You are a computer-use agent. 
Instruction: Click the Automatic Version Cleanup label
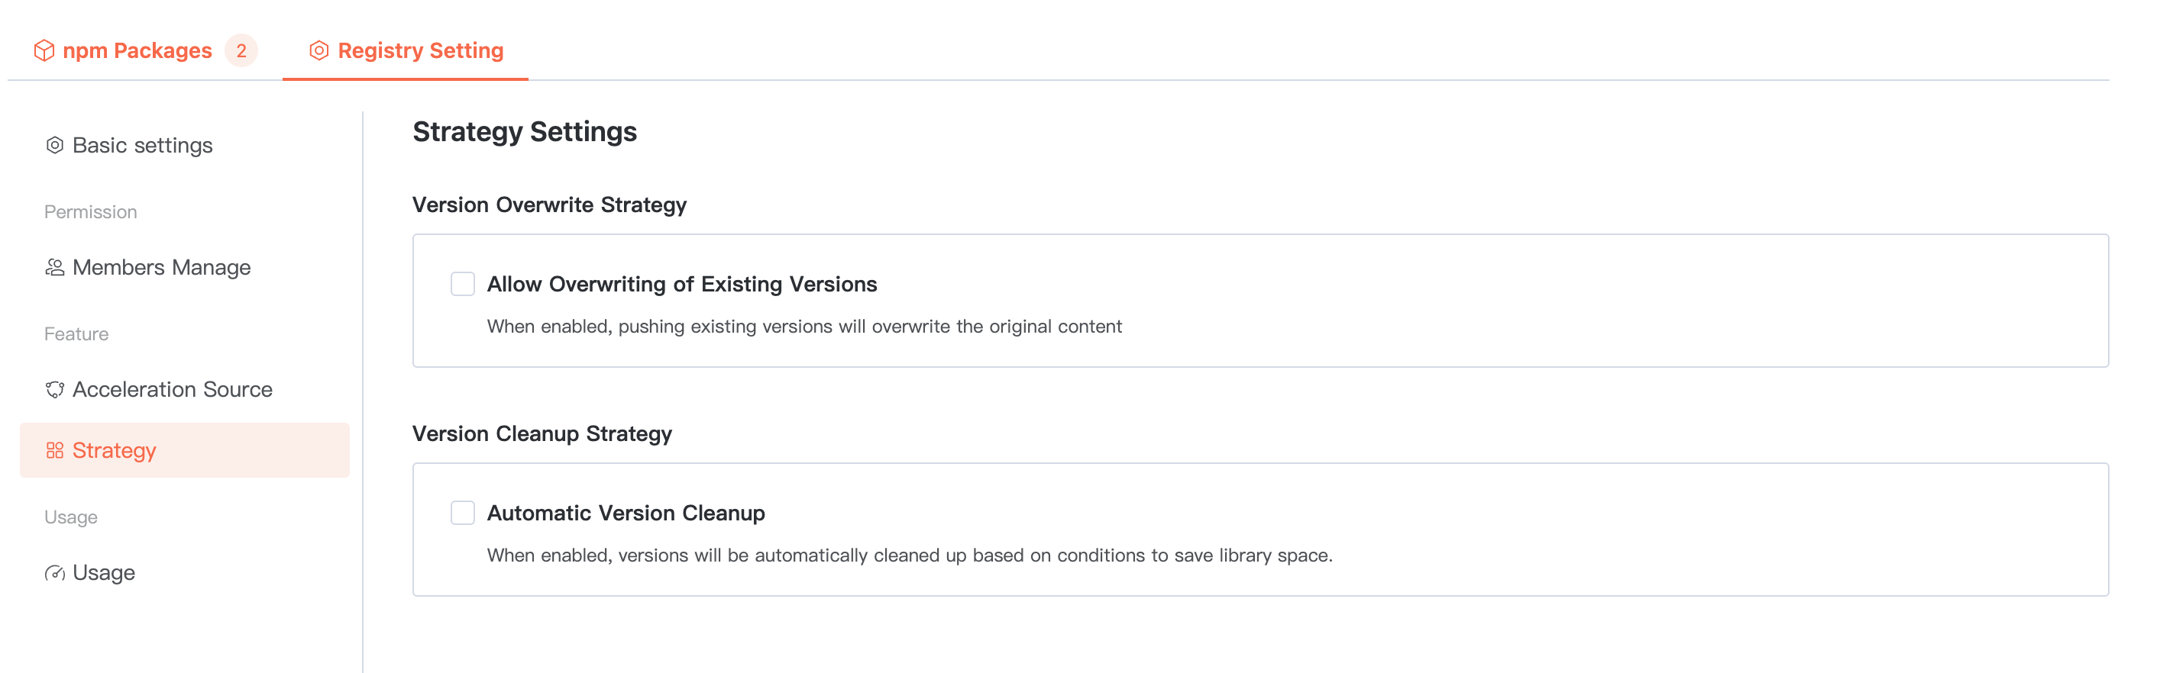(626, 513)
